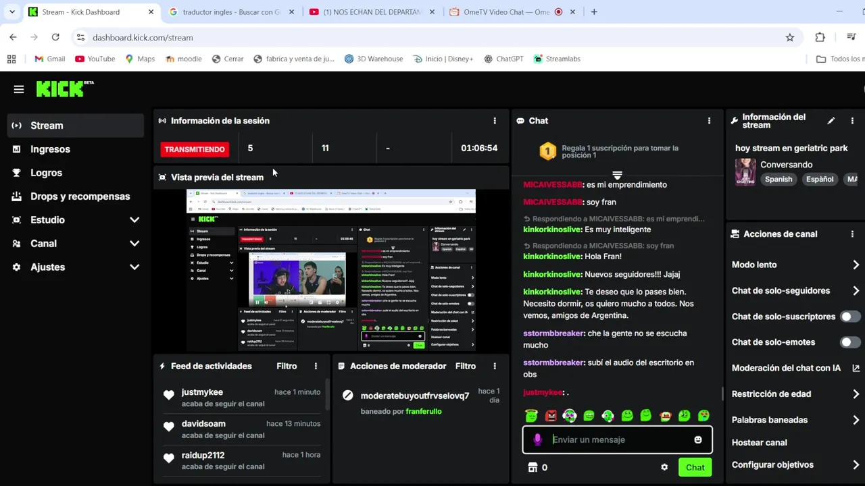Image resolution: width=865 pixels, height=486 pixels.
Task: Send message with green Chat button
Action: point(695,467)
